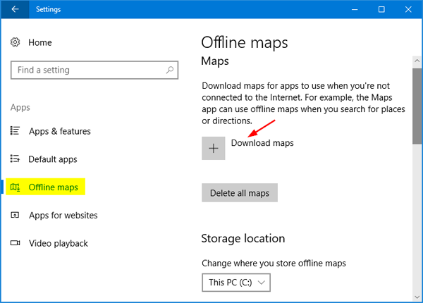423x303 pixels.
Task: Click the Download maps text label
Action: pyautogui.click(x=262, y=143)
